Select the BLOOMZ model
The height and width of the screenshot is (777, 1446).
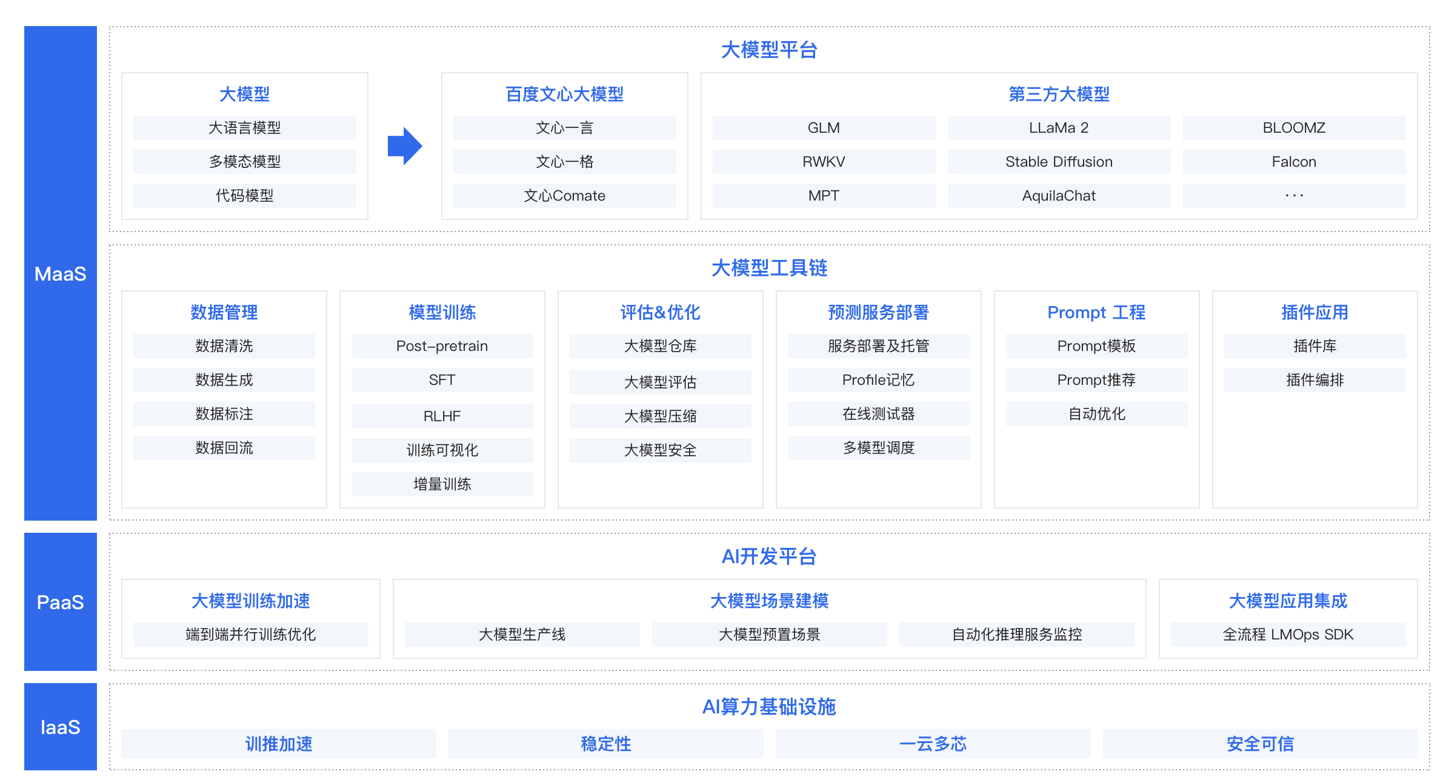(x=1294, y=128)
